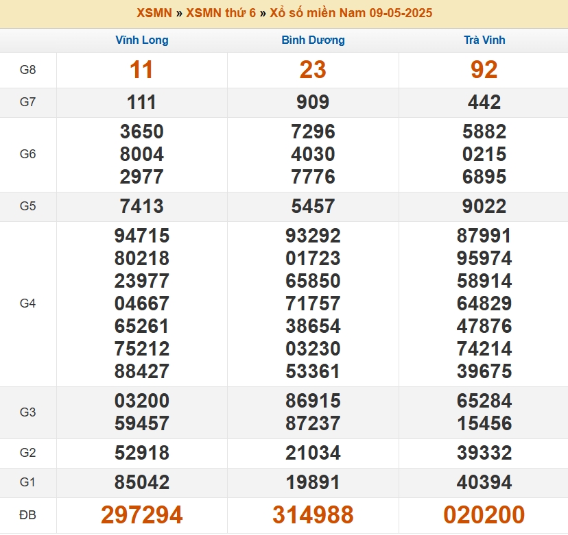Click G6 number 7776
This screenshot has width=568, height=535.
click(x=313, y=177)
